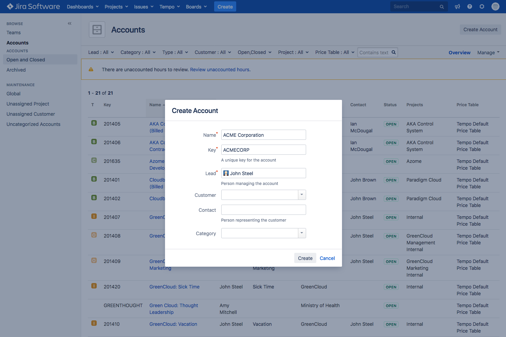
Task: Click the Accounts page header icon
Action: click(x=97, y=30)
